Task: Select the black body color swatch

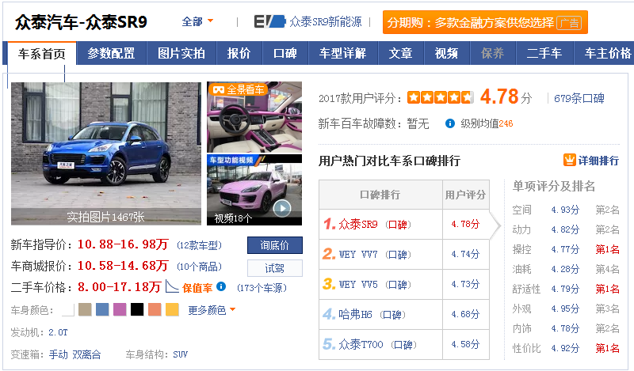Action: (137, 309)
